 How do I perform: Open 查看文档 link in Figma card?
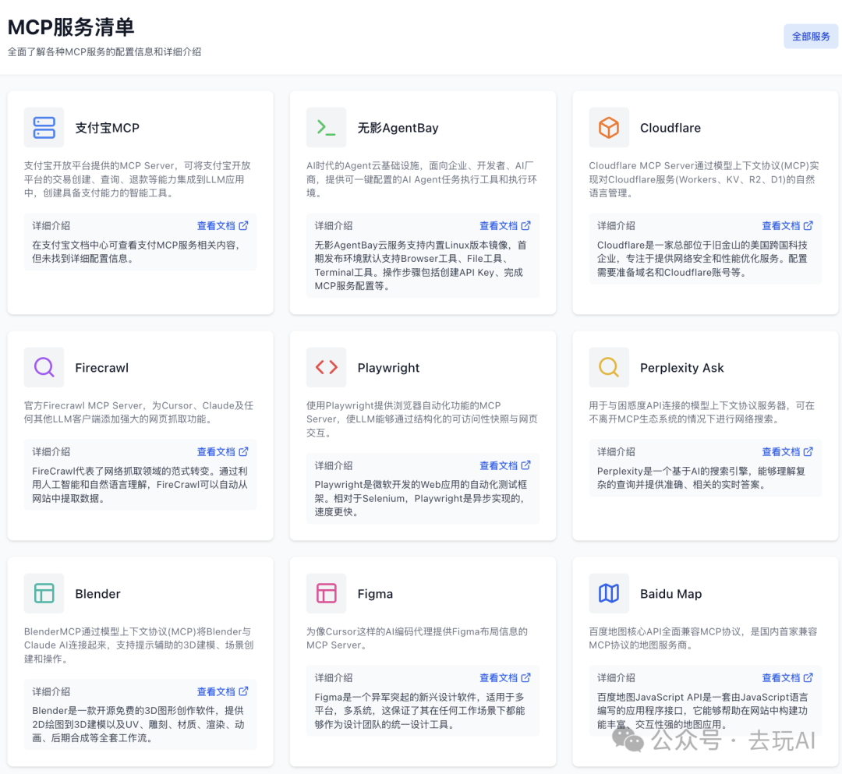tap(504, 678)
